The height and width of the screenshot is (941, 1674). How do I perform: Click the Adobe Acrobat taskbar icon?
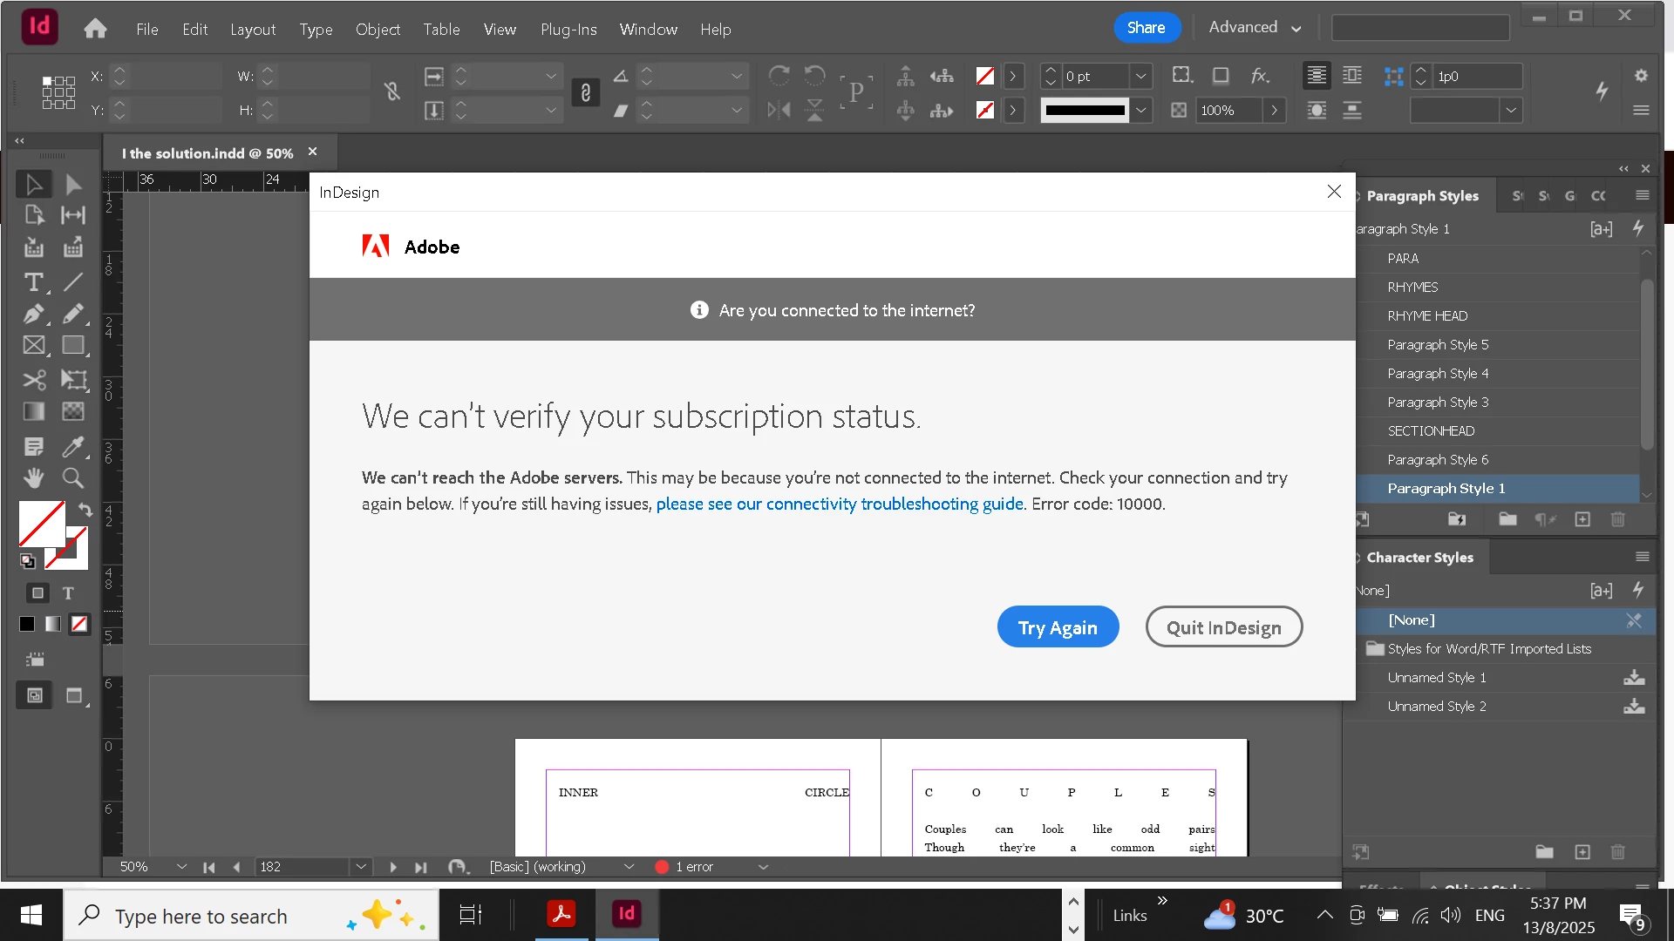point(561,914)
